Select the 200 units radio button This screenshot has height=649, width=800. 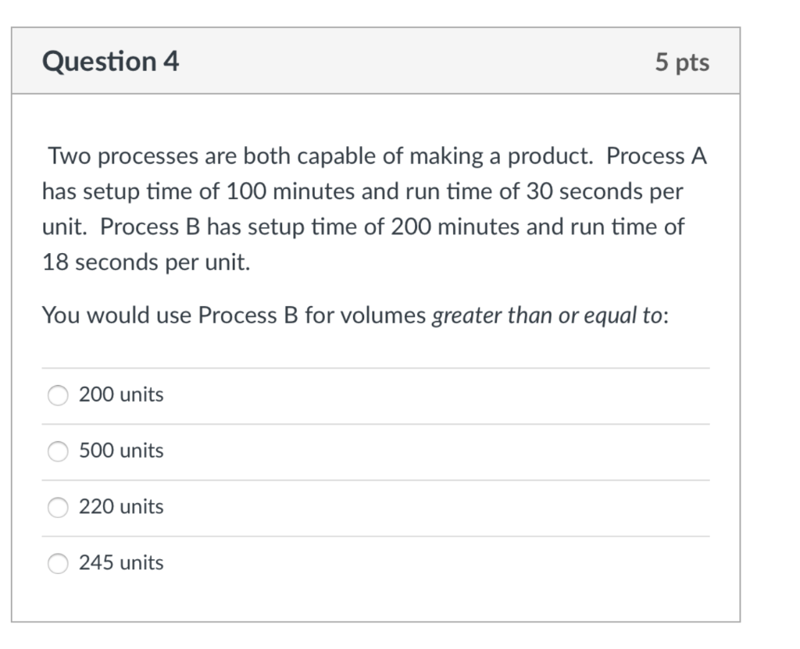(x=57, y=395)
